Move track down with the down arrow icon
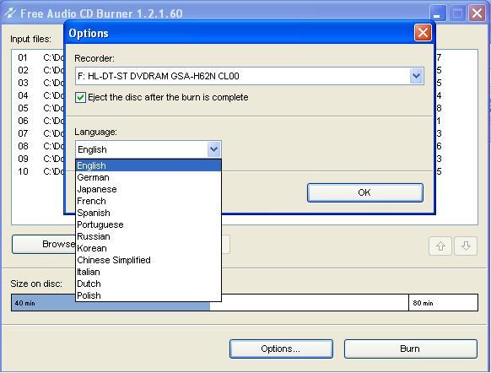 (x=466, y=246)
